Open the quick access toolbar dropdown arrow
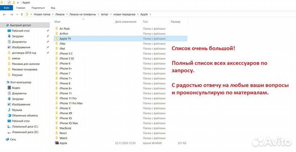Image resolution: width=296 pixels, height=152 pixels. tap(18, 2)
